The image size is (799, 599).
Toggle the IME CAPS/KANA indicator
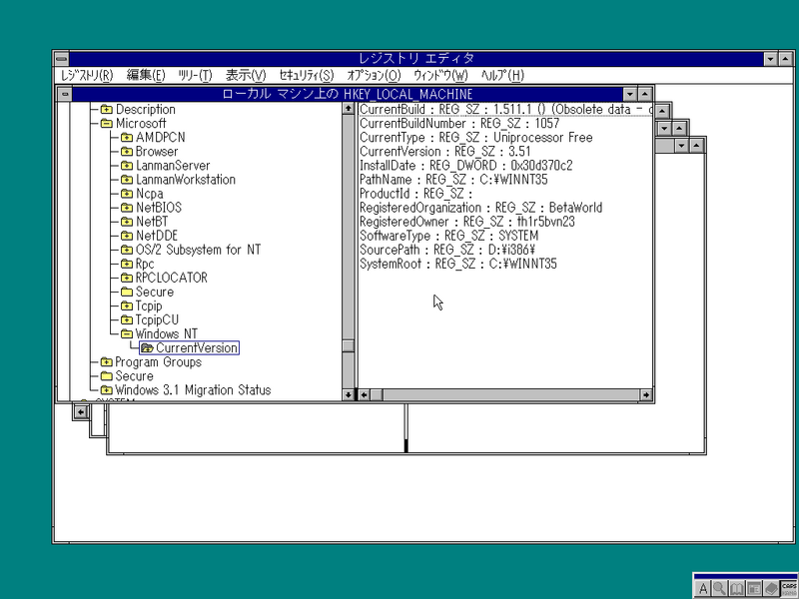coord(789,589)
